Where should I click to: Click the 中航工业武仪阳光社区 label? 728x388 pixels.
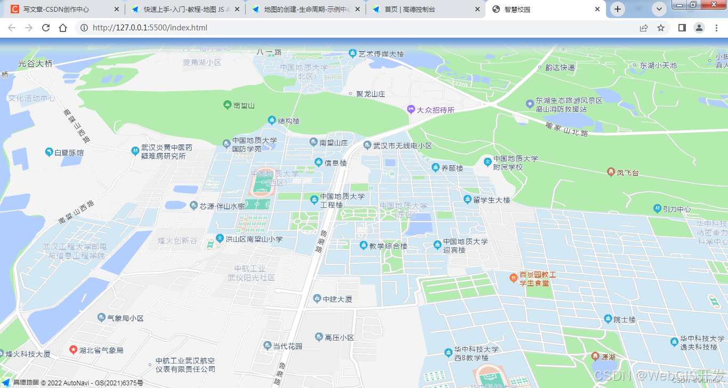click(251, 273)
